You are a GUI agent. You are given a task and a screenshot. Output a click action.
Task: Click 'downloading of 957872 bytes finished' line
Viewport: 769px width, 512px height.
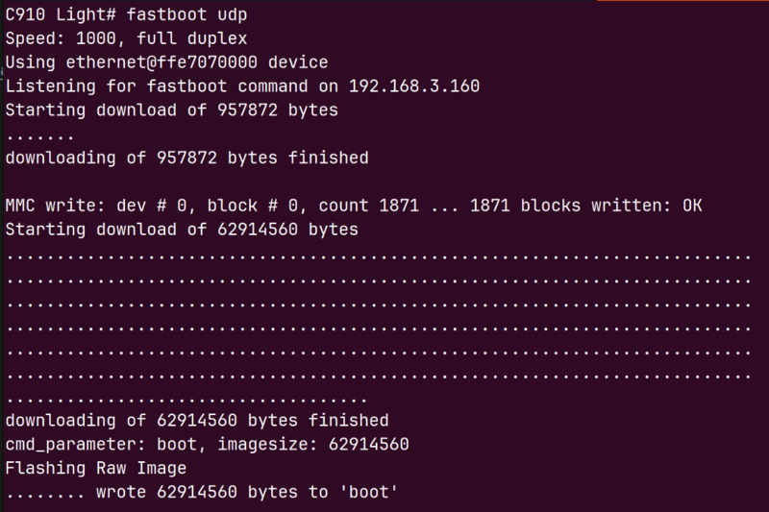pyautogui.click(x=186, y=158)
